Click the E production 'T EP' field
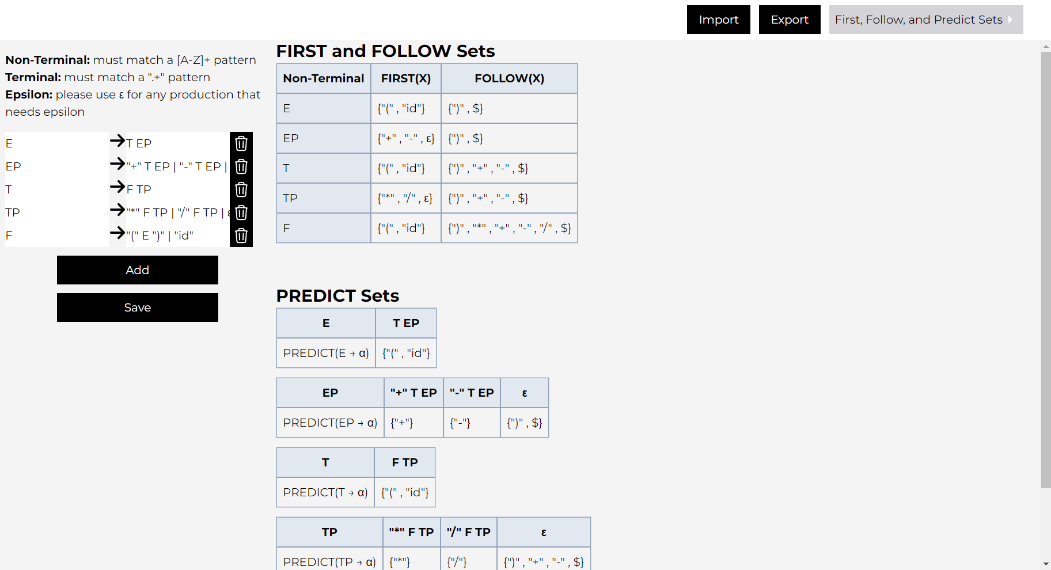The image size is (1051, 570). pos(177,143)
